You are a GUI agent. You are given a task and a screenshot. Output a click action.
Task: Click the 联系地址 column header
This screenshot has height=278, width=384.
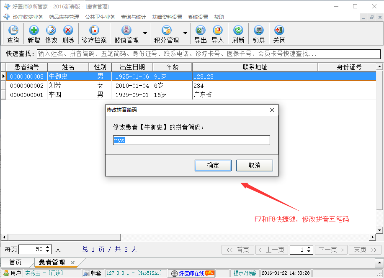(255, 67)
